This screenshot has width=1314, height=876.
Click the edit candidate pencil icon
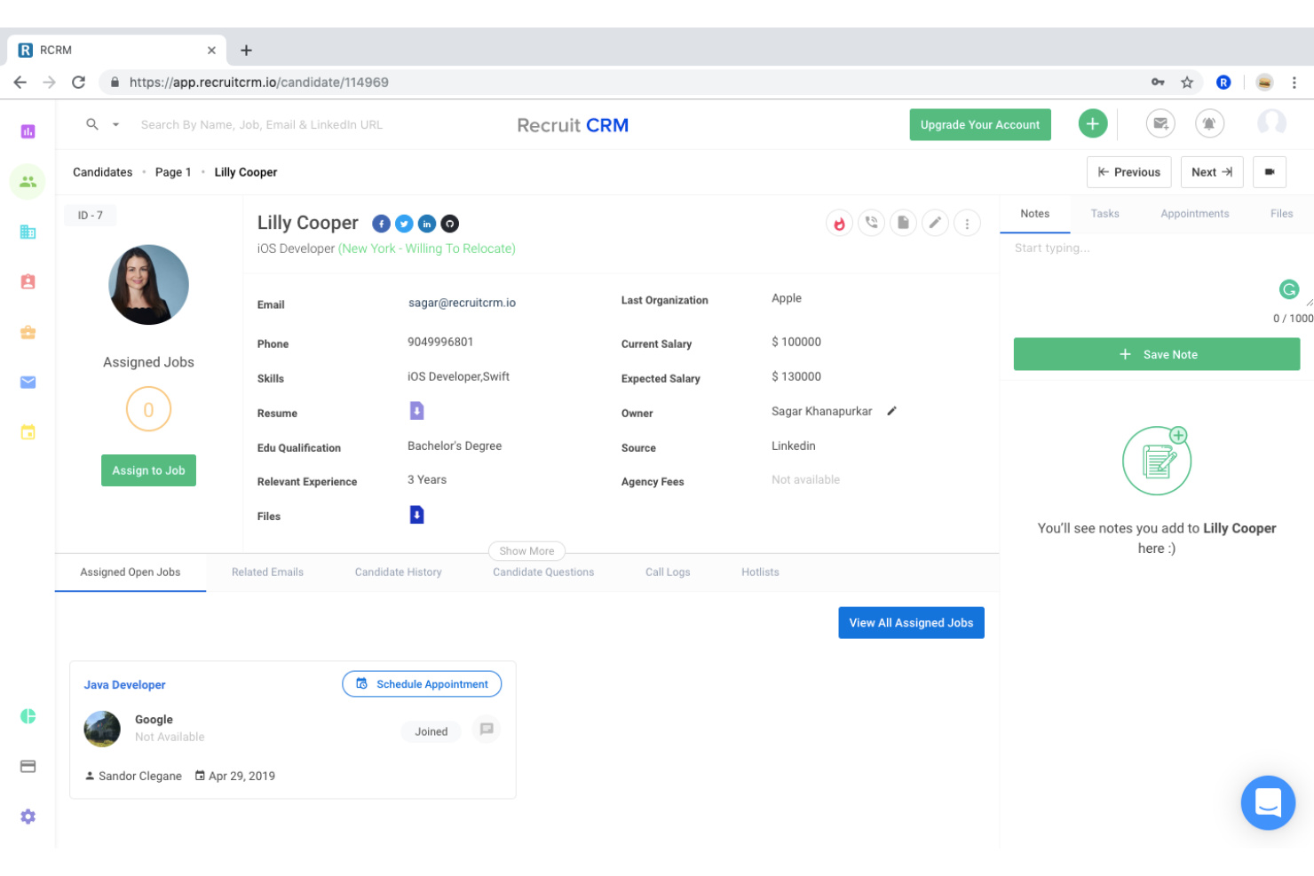tap(935, 223)
